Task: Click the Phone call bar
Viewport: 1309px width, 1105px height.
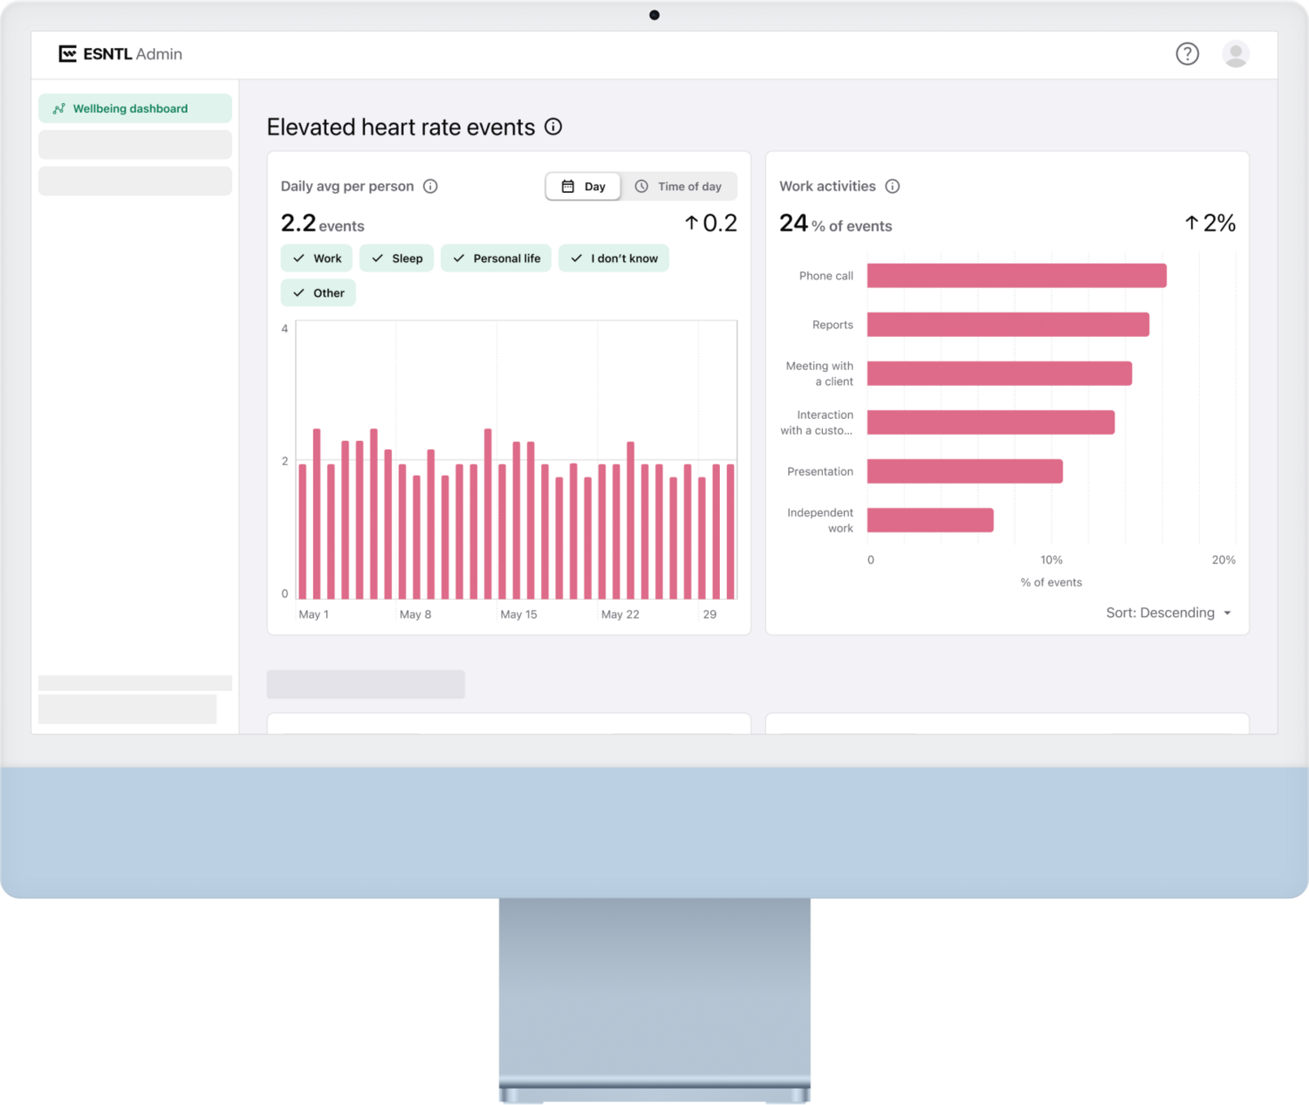Action: pos(1017,276)
